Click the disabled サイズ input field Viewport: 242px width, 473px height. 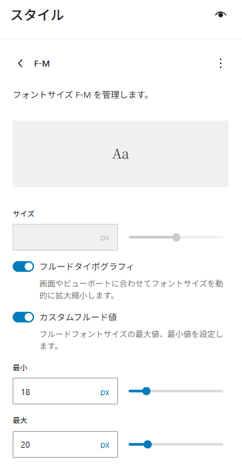tap(65, 237)
